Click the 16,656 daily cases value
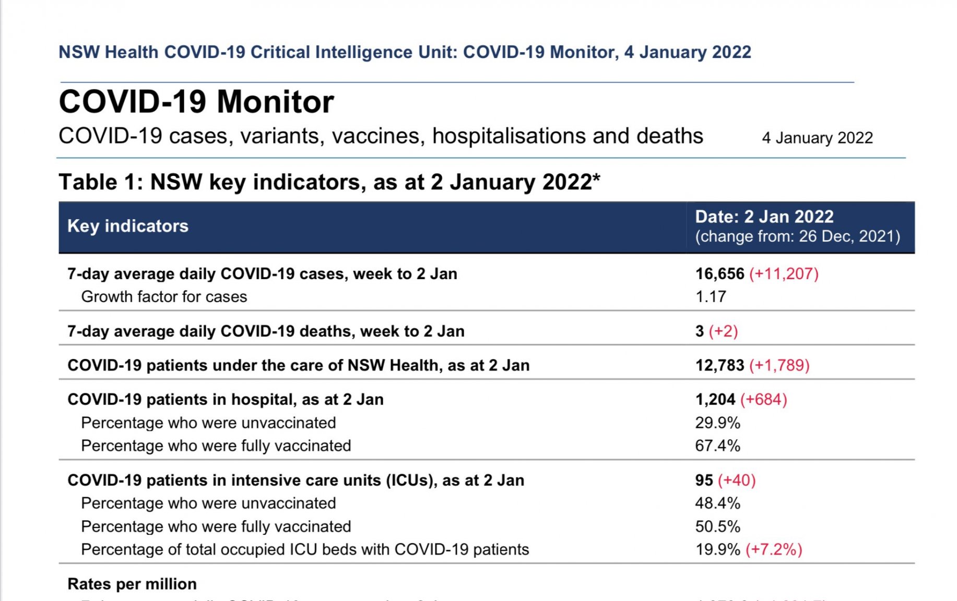 719,274
